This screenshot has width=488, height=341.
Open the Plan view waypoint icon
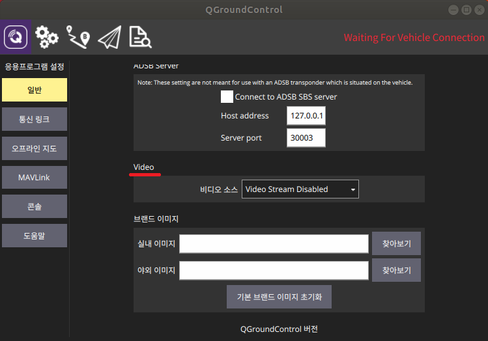(78, 37)
